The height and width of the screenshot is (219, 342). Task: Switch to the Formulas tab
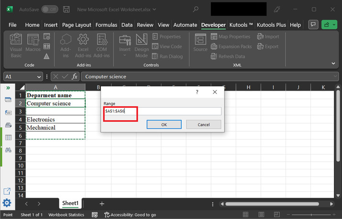[106, 25]
